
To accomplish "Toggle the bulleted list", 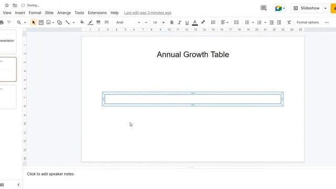I will pyautogui.click(x=247, y=22).
